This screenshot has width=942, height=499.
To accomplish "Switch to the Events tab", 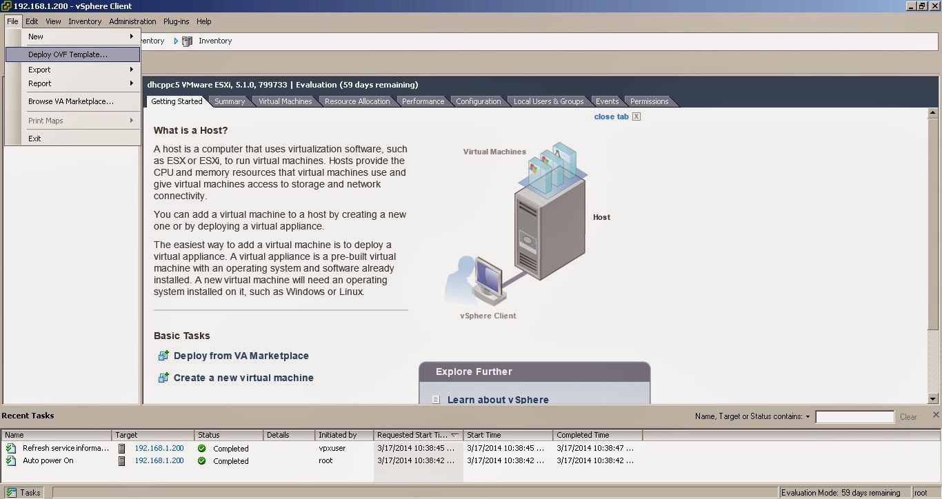I will click(x=606, y=101).
